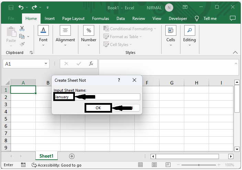Click the macro recording status icon
This screenshot has width=242, height=170.
[23, 165]
